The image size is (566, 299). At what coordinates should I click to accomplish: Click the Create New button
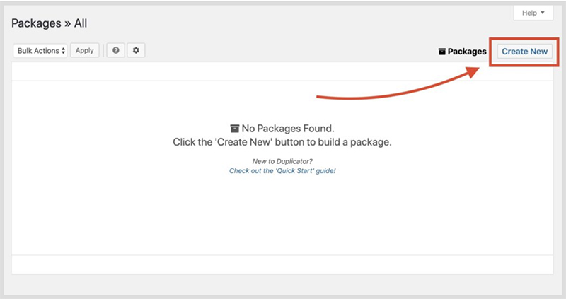[x=524, y=52]
